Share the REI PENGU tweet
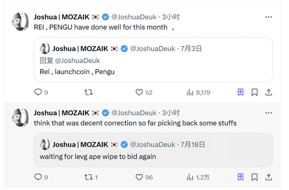The image size is (289, 190). click(269, 92)
